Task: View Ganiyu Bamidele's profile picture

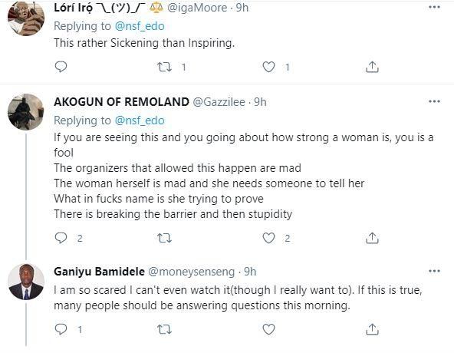Action: (x=26, y=282)
